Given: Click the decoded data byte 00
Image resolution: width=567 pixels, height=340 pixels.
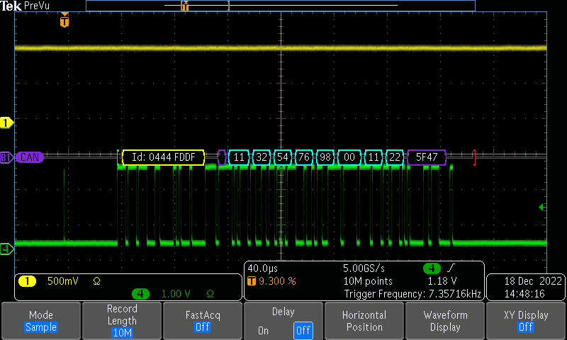Looking at the screenshot, I should point(349,157).
